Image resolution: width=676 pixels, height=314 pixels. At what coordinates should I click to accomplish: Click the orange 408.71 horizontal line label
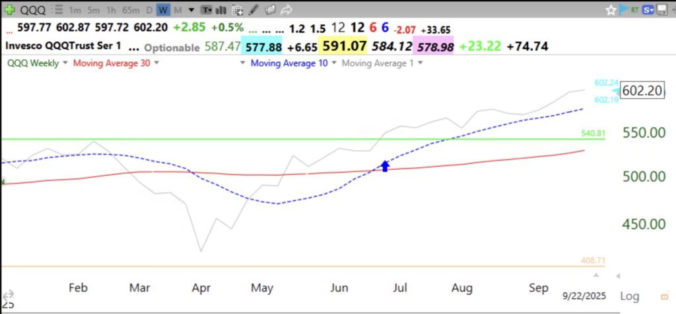593,260
